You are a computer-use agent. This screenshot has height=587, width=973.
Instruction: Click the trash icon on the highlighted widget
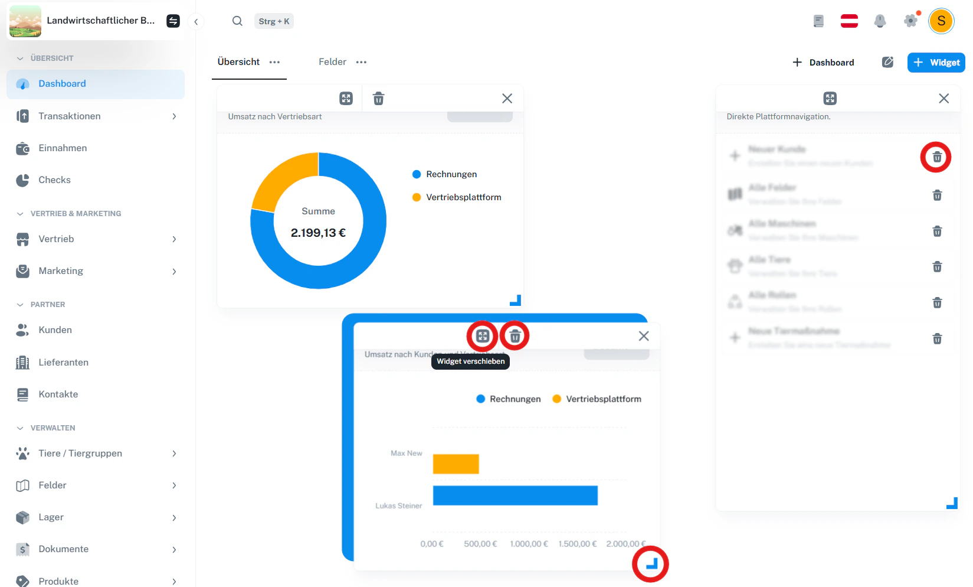(x=514, y=335)
